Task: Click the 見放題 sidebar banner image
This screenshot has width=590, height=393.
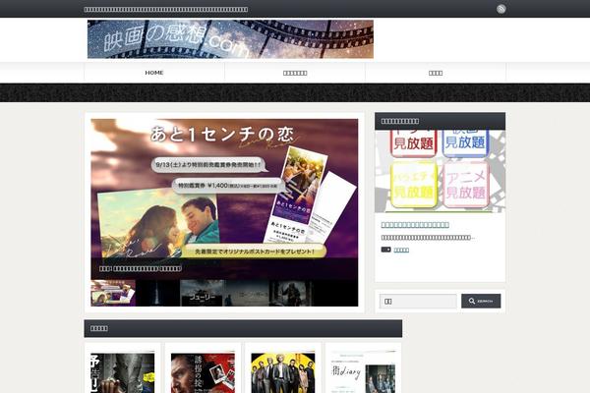Action: 440,172
